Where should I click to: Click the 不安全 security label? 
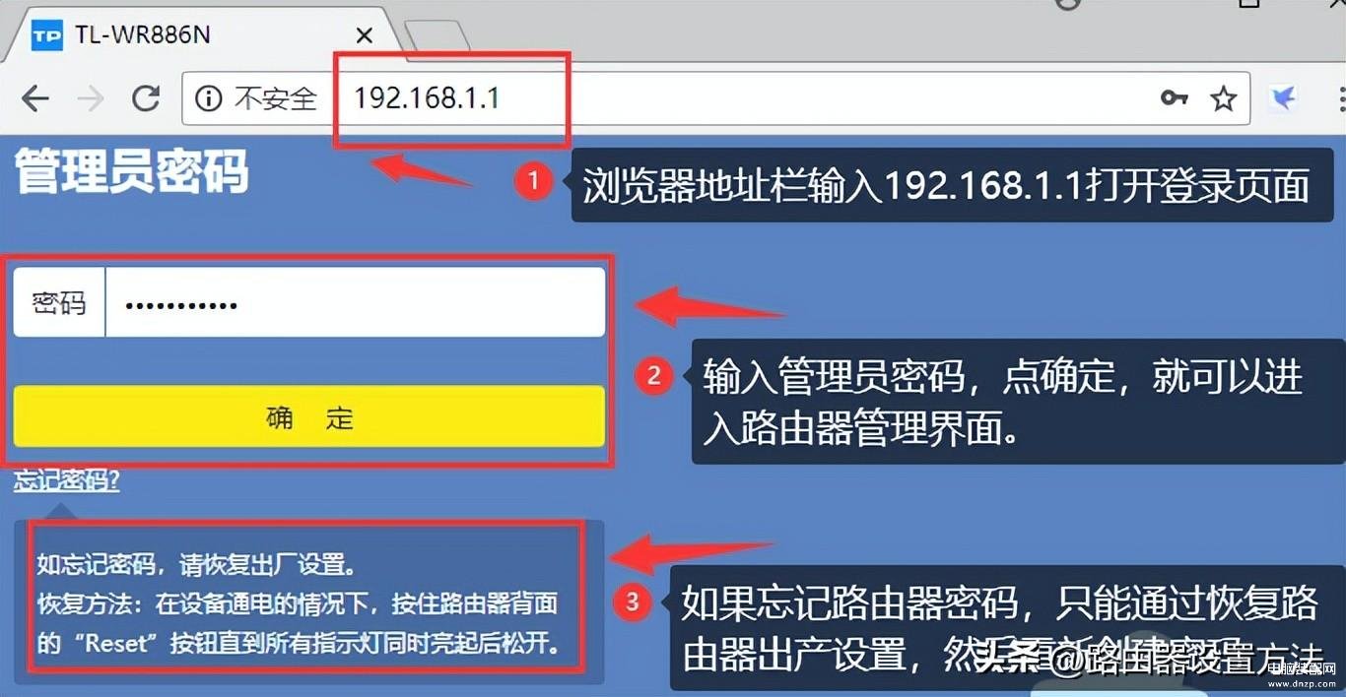[276, 98]
